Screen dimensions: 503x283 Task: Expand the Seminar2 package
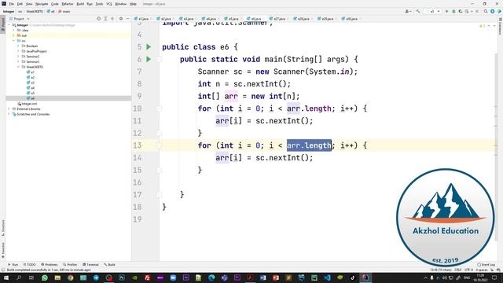coord(18,57)
